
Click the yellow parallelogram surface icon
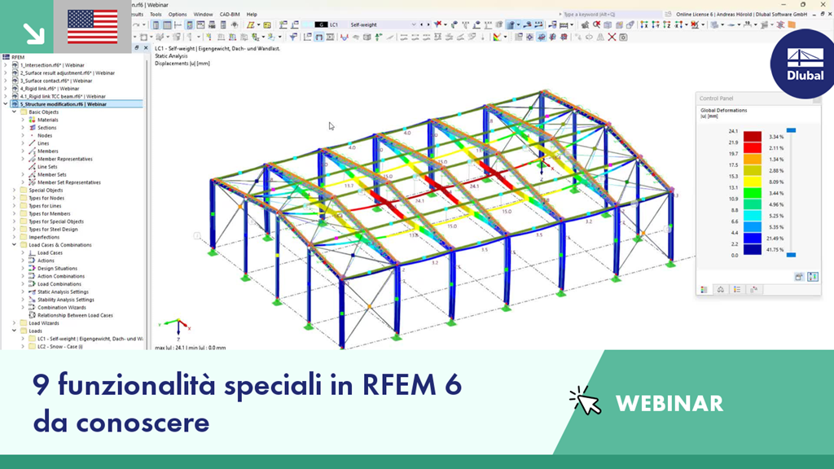pyautogui.click(x=250, y=25)
